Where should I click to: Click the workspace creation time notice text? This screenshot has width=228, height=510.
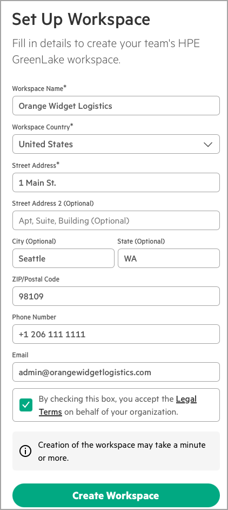point(122,452)
